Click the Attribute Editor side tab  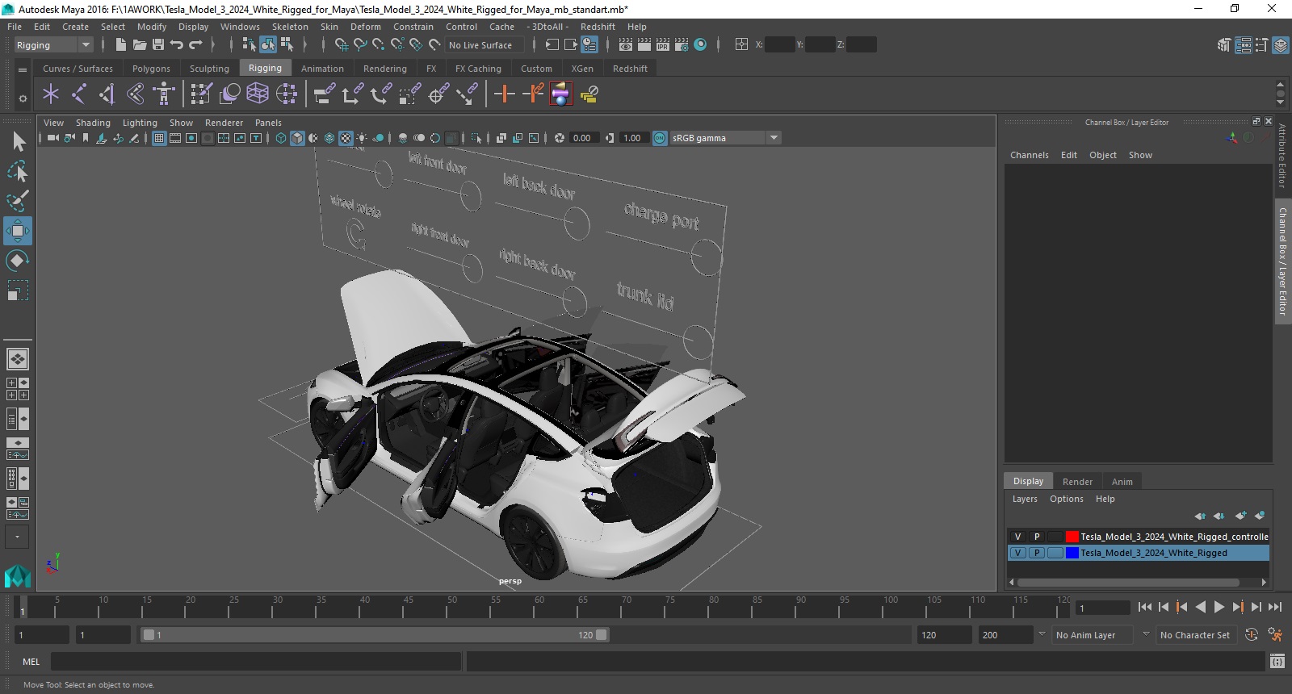tap(1282, 156)
